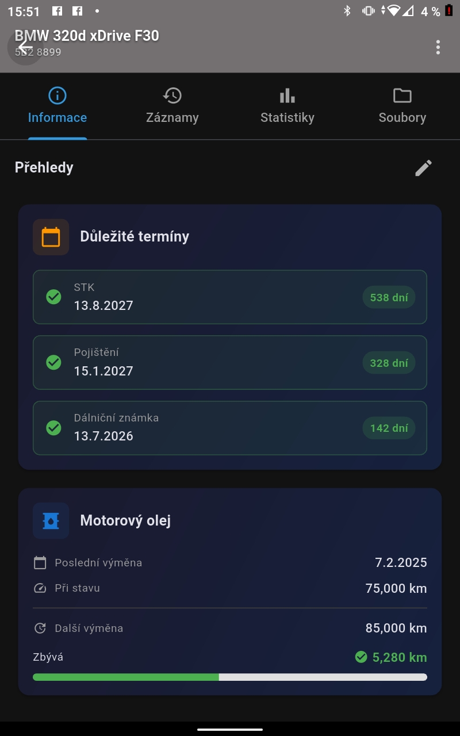Open the STK deadline card

point(230,297)
